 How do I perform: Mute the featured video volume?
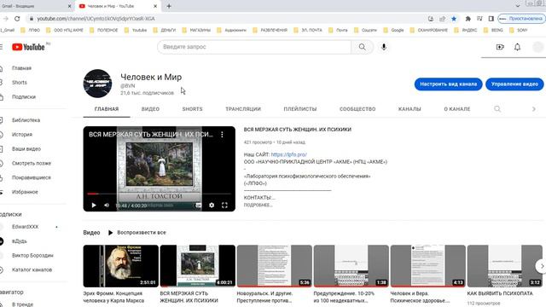(107, 206)
